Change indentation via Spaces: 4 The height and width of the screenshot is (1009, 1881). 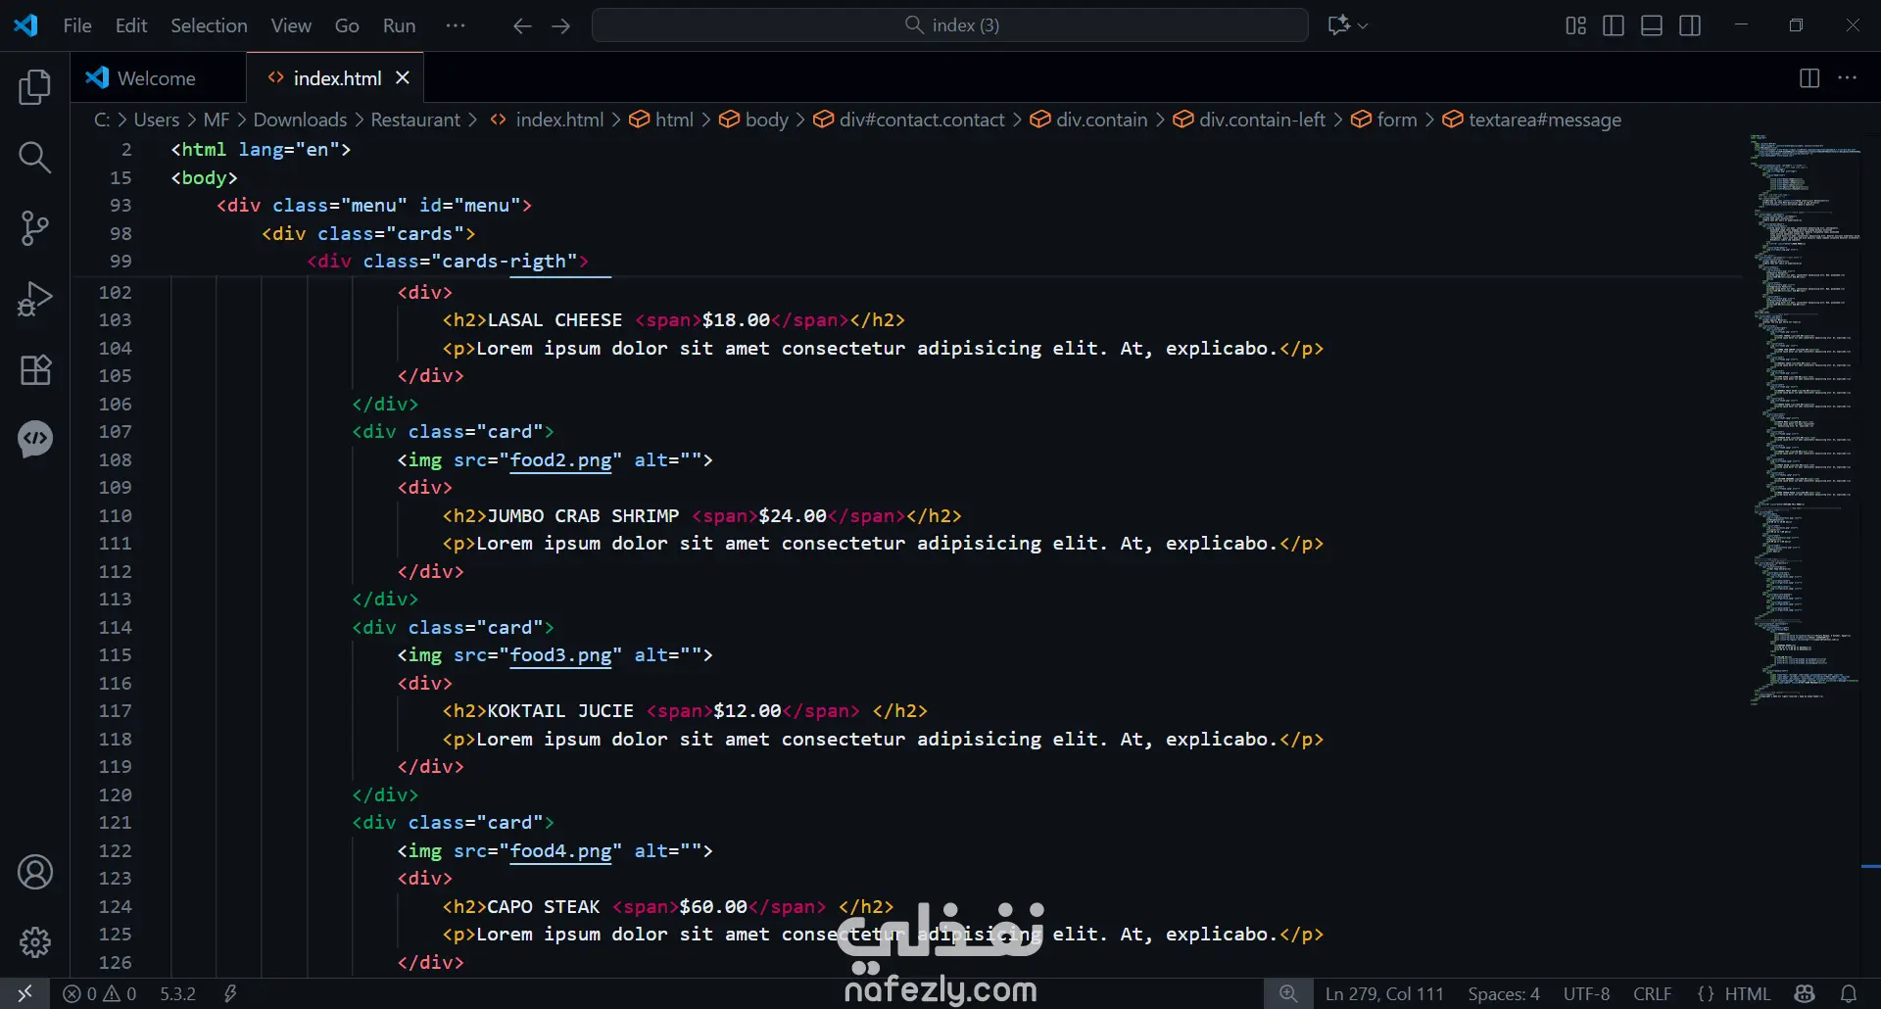pyautogui.click(x=1504, y=993)
